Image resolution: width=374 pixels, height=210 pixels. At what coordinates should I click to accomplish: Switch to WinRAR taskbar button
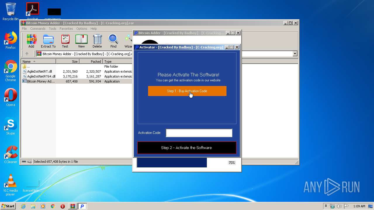click(x=72, y=206)
